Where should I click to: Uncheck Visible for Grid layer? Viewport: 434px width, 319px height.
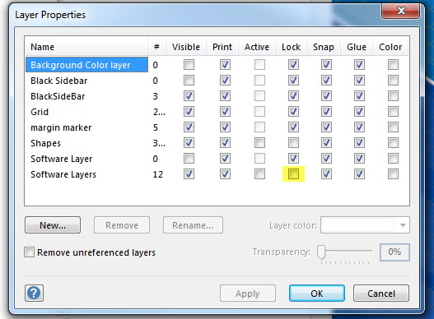(189, 112)
